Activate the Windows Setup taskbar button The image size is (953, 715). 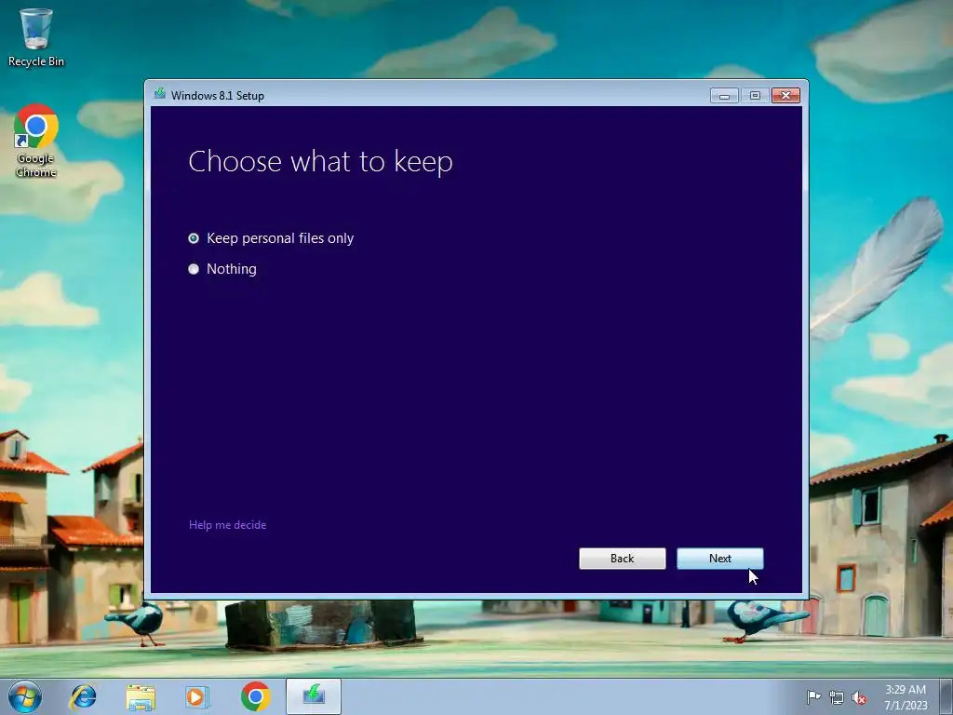314,696
